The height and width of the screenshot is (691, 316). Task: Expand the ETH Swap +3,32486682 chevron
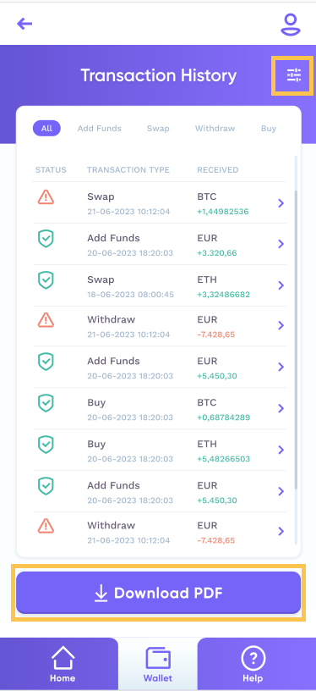pyautogui.click(x=281, y=285)
